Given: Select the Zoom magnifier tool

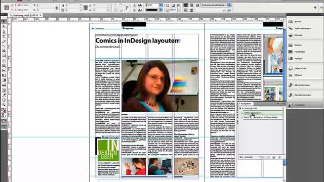Looking at the screenshot, I should pyautogui.click(x=4, y=105).
